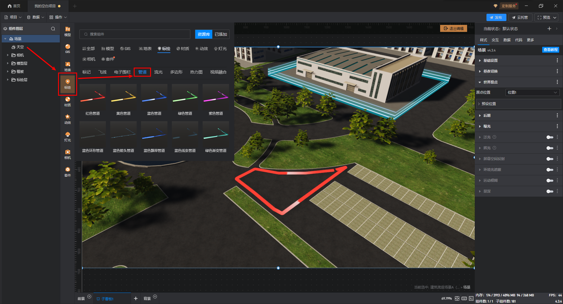Open a new project tab with the plus icon
The height and width of the screenshot is (304, 563).
(x=75, y=6)
